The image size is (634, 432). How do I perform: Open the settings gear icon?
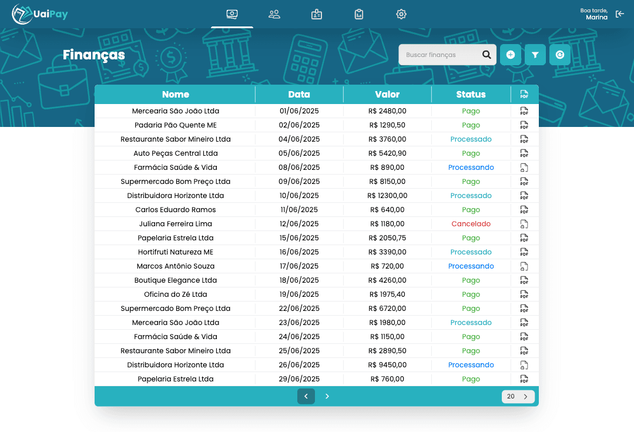(x=401, y=14)
